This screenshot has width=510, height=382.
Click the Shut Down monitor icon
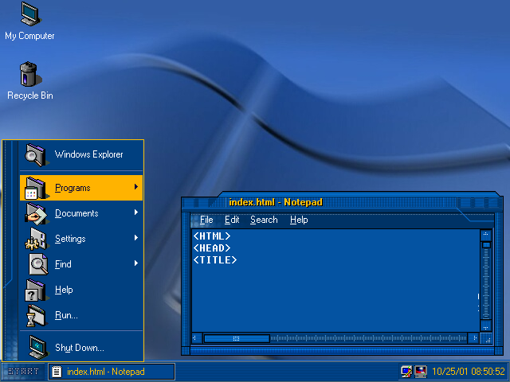point(37,347)
